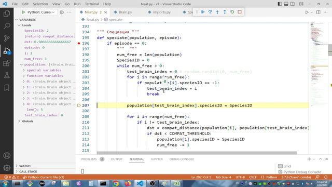The width and height of the screenshot is (332, 187).
Task: Open launch.json gear settings
Action: [62, 12]
